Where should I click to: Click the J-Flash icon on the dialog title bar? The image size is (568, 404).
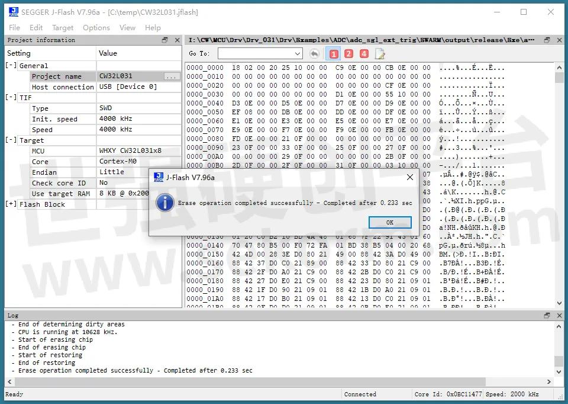(157, 177)
